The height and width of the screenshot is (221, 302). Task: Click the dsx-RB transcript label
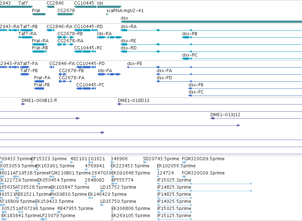pyautogui.click(x=190, y=33)
